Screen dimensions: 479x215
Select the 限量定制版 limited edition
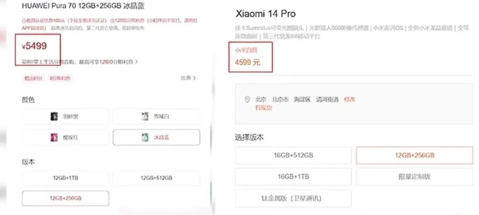pos(415,177)
